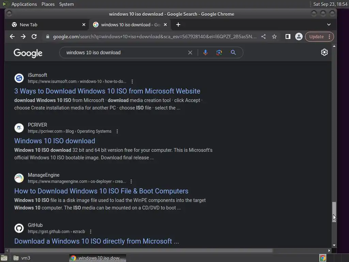This screenshot has height=262, width=349.
Task: Click the vertical scrollbar thumb
Action: [x=334, y=212]
